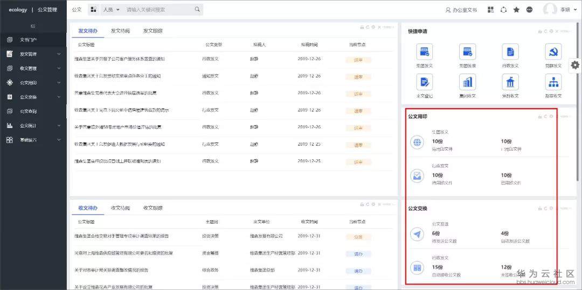Open the 人员 search type dropdown
582x290 pixels.
pyautogui.click(x=111, y=10)
